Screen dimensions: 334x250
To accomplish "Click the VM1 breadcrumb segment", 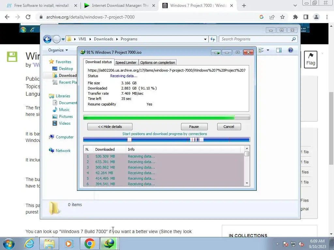I will point(82,39).
